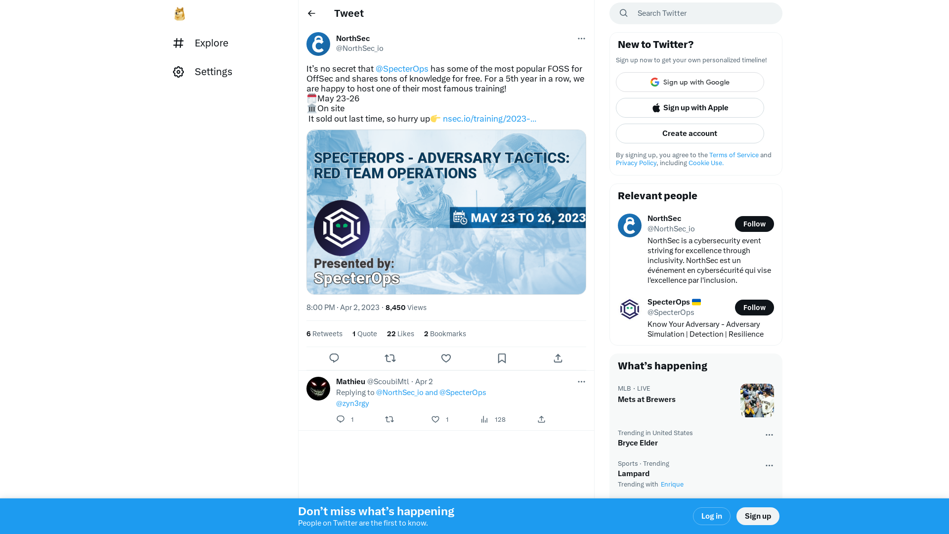Click the like heart icon on NorthSec tweet
This screenshot has width=949, height=534.
[x=446, y=358]
